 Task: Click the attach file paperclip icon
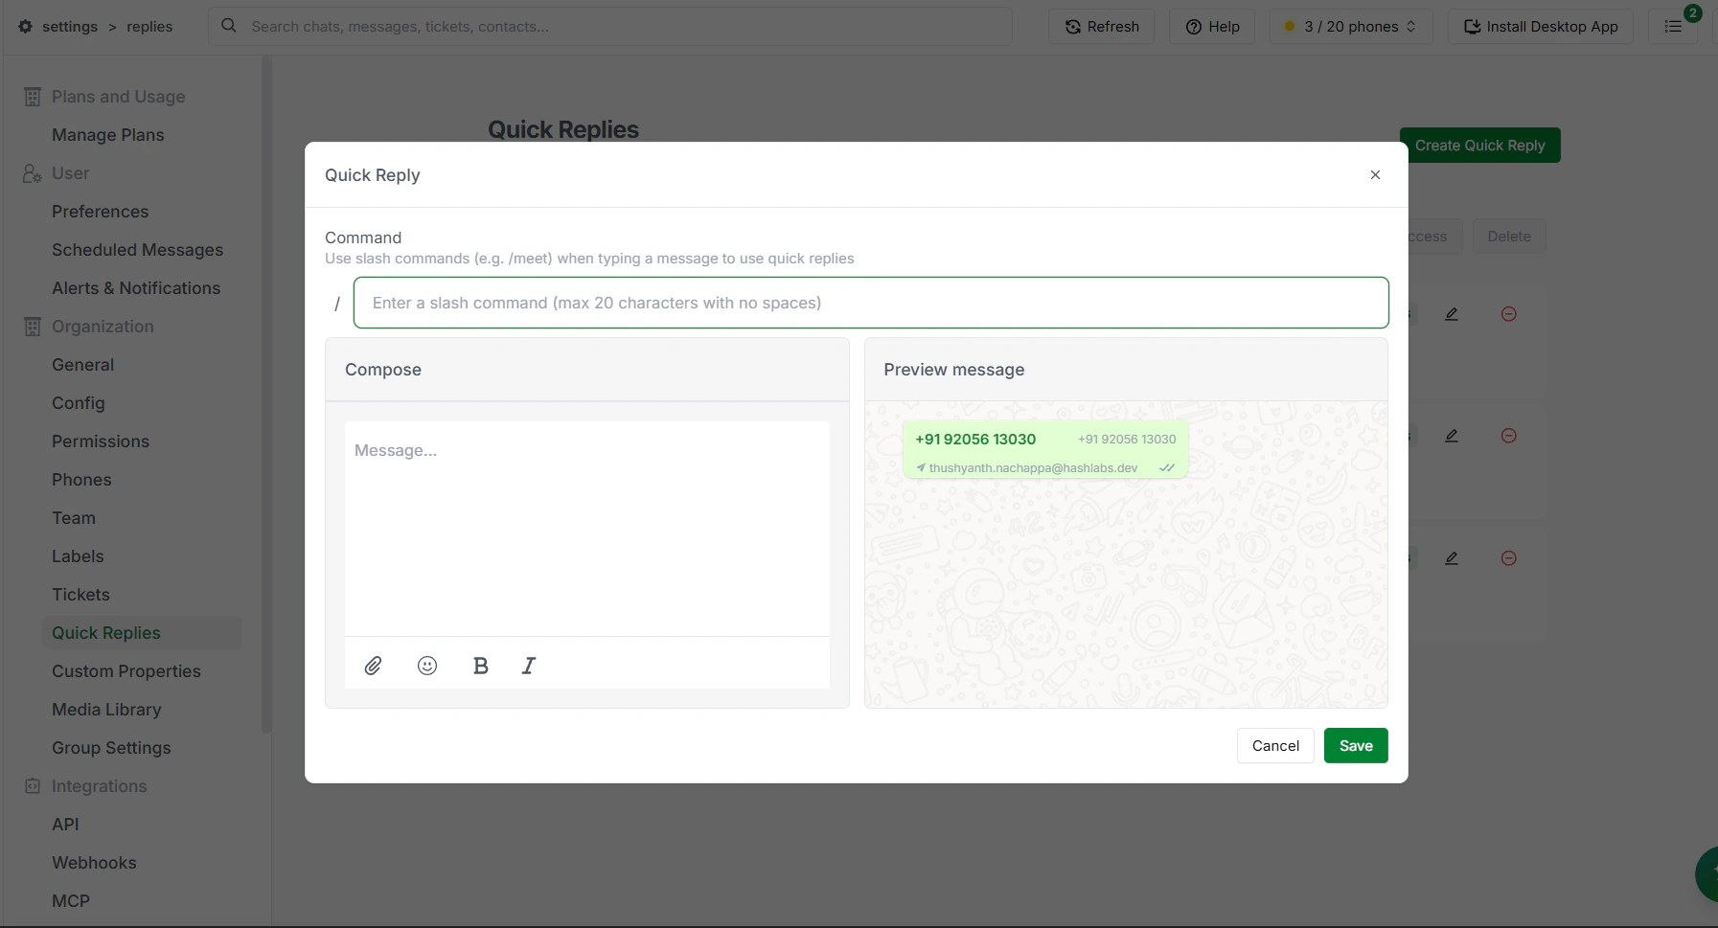coord(373,666)
